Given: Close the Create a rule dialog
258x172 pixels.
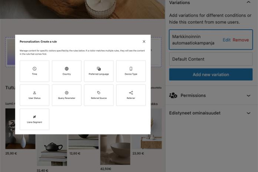Looking at the screenshot, I should (144, 42).
